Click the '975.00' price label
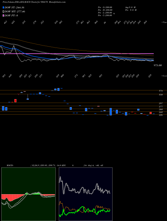The width and height of the screenshot is (167, 221). (x=158, y=65)
